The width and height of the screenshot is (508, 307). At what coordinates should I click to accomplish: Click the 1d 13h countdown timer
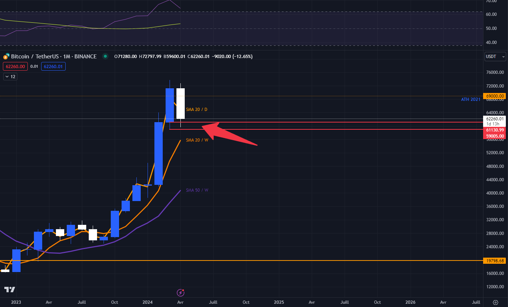tap(495, 123)
